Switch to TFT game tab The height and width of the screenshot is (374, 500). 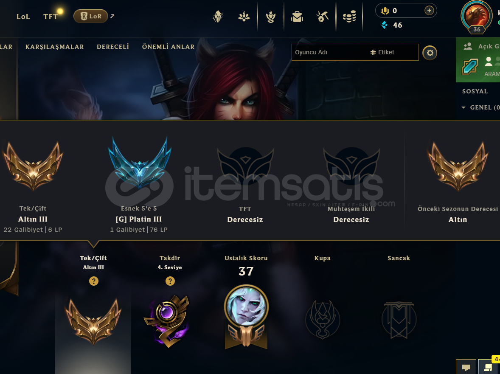tap(51, 17)
